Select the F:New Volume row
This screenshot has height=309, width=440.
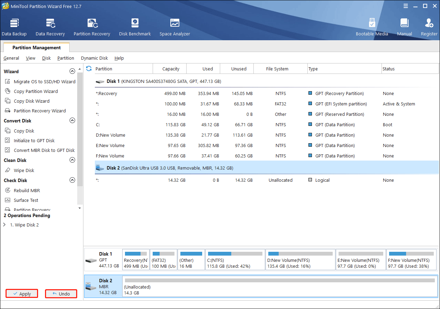(267, 156)
